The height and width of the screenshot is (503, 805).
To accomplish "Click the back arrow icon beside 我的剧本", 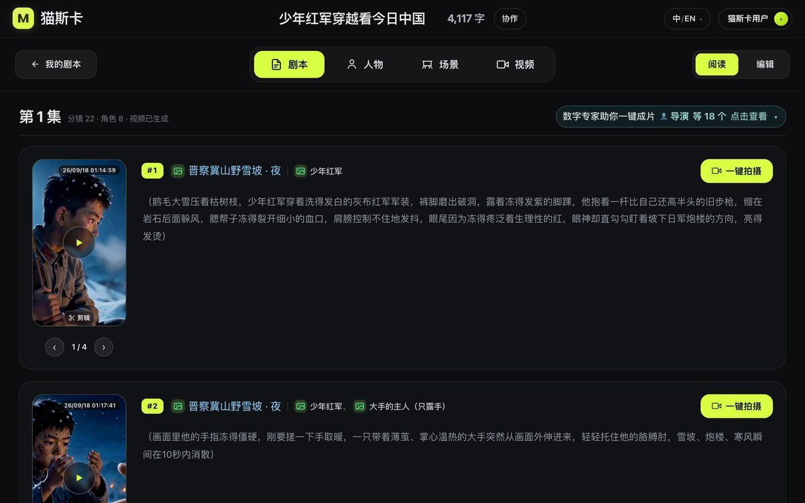I will click(36, 64).
